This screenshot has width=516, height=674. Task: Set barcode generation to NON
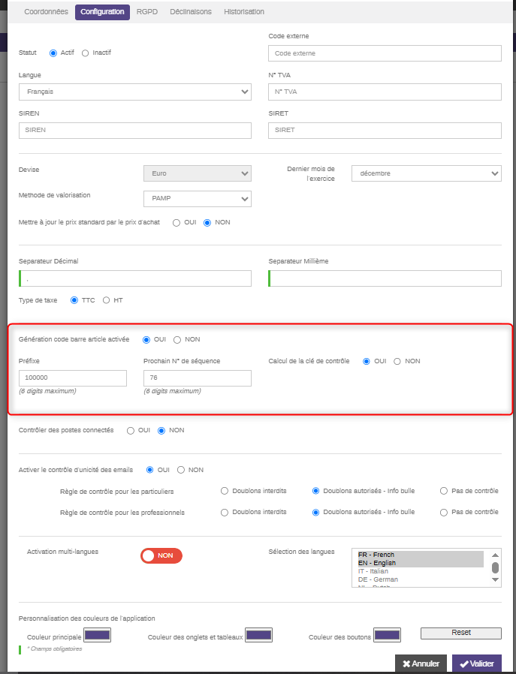pyautogui.click(x=177, y=339)
